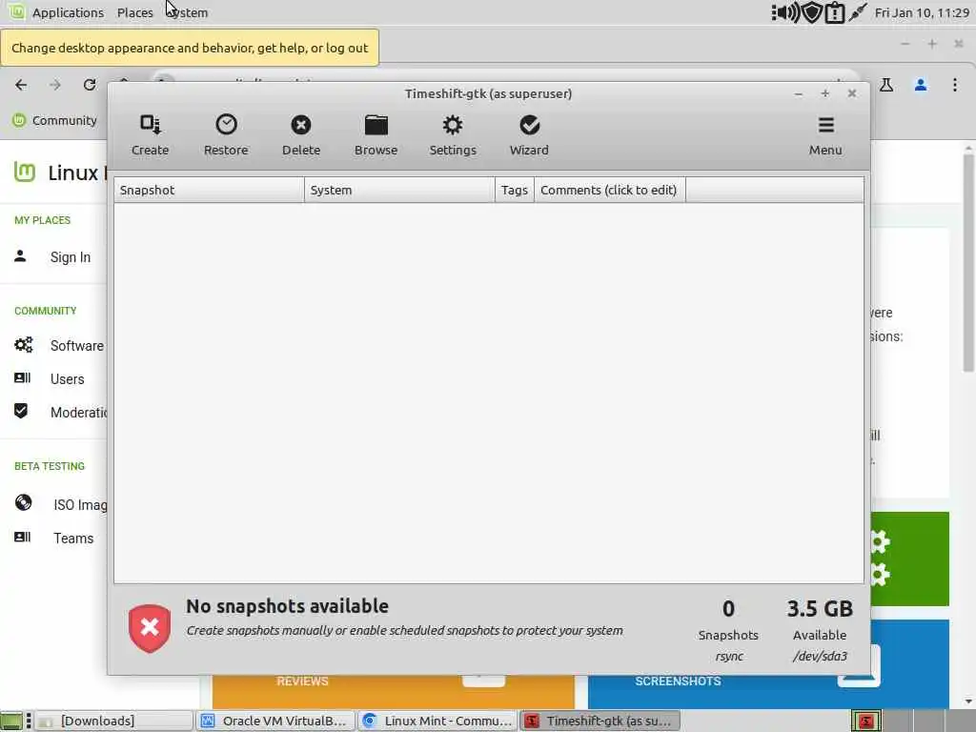Minimize the Timeshift-gtk window
Viewport: 976px width, 732px height.
pyautogui.click(x=799, y=94)
